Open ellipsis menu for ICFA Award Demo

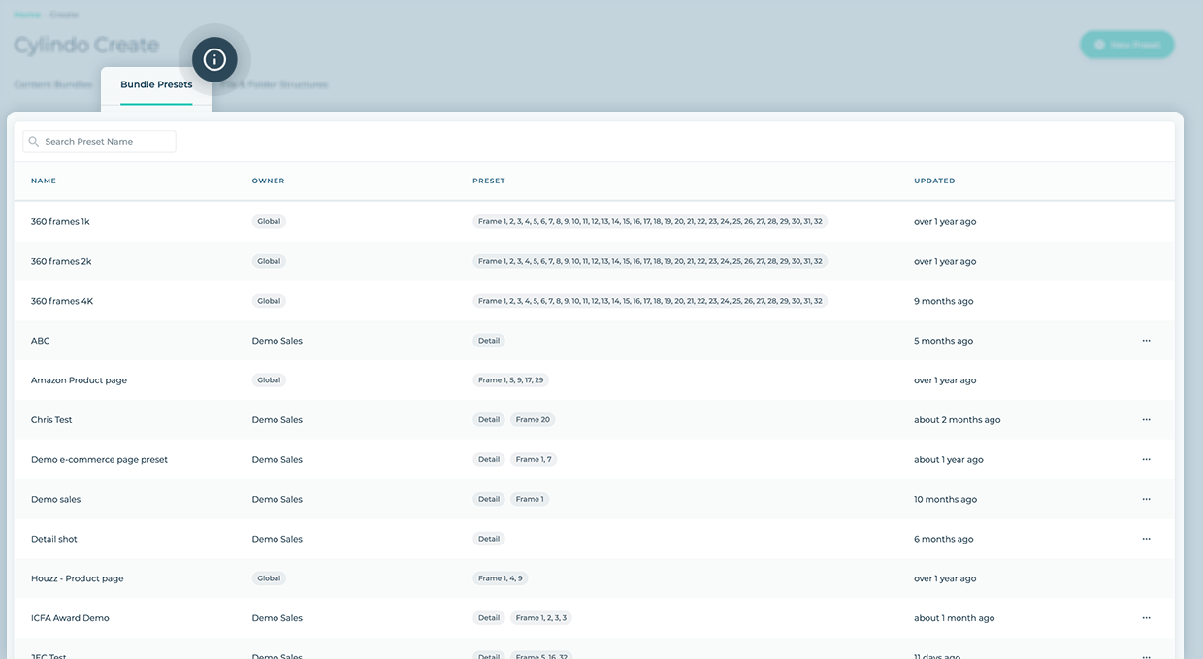[1146, 618]
